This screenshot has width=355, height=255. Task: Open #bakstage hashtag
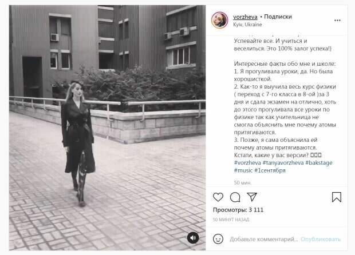pos(319,163)
